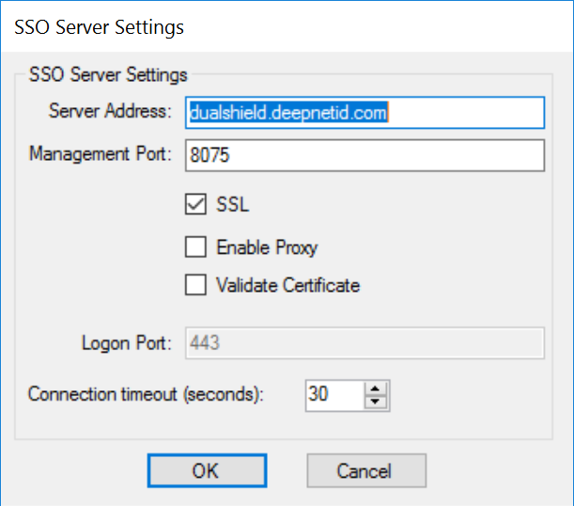574x506 pixels.
Task: Tick the Validate Certificate checkbox
Action: [x=195, y=285]
